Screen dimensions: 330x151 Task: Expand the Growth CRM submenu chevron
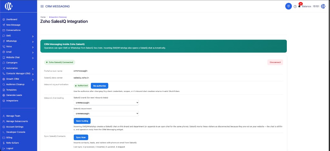coord(33,80)
